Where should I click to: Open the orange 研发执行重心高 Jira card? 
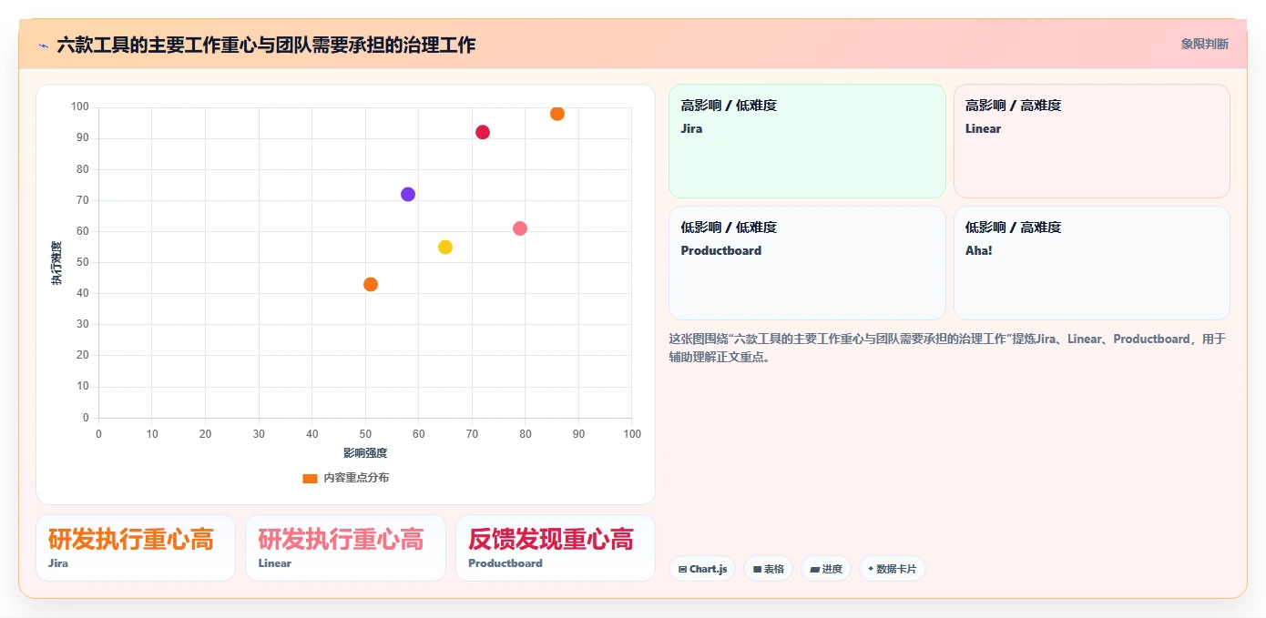click(136, 548)
